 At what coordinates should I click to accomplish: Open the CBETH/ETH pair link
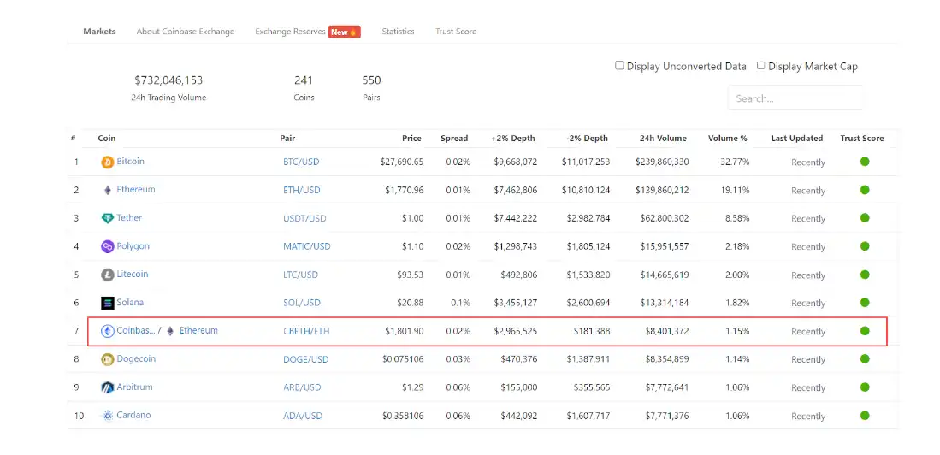pos(305,331)
